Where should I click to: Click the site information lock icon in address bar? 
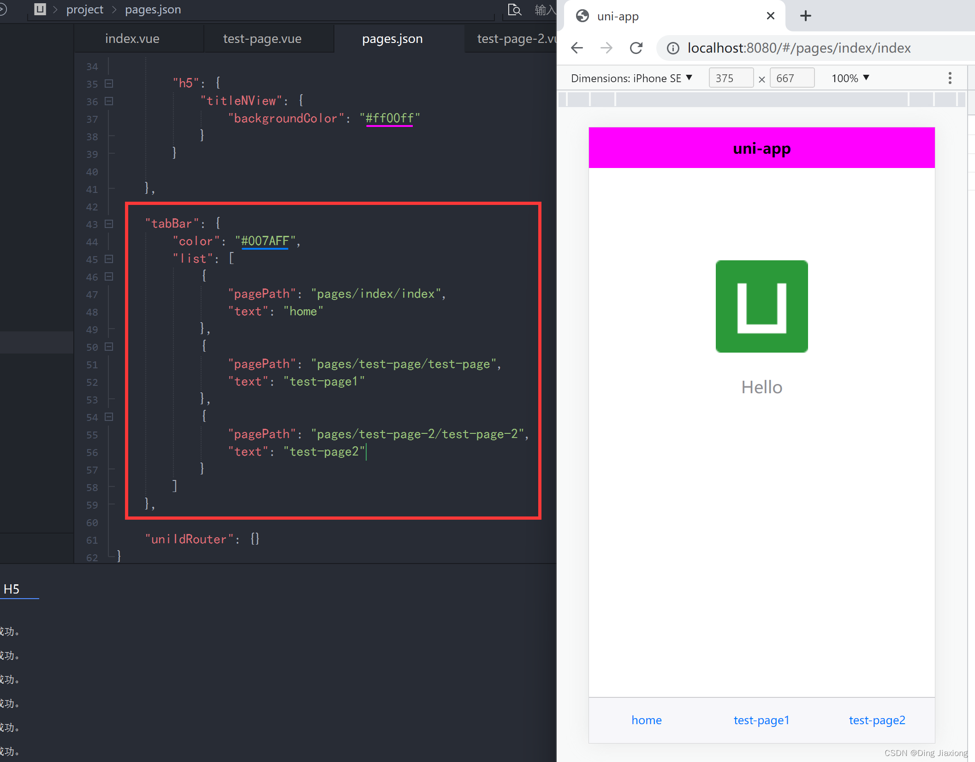click(x=672, y=48)
